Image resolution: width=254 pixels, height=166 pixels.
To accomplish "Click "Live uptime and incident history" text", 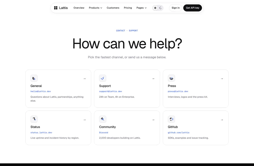I will [55, 138].
